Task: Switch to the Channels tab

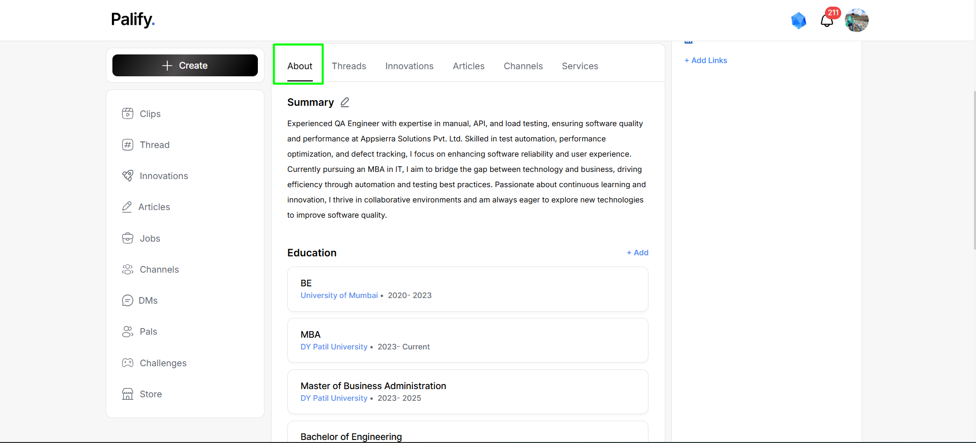Action: [x=523, y=66]
